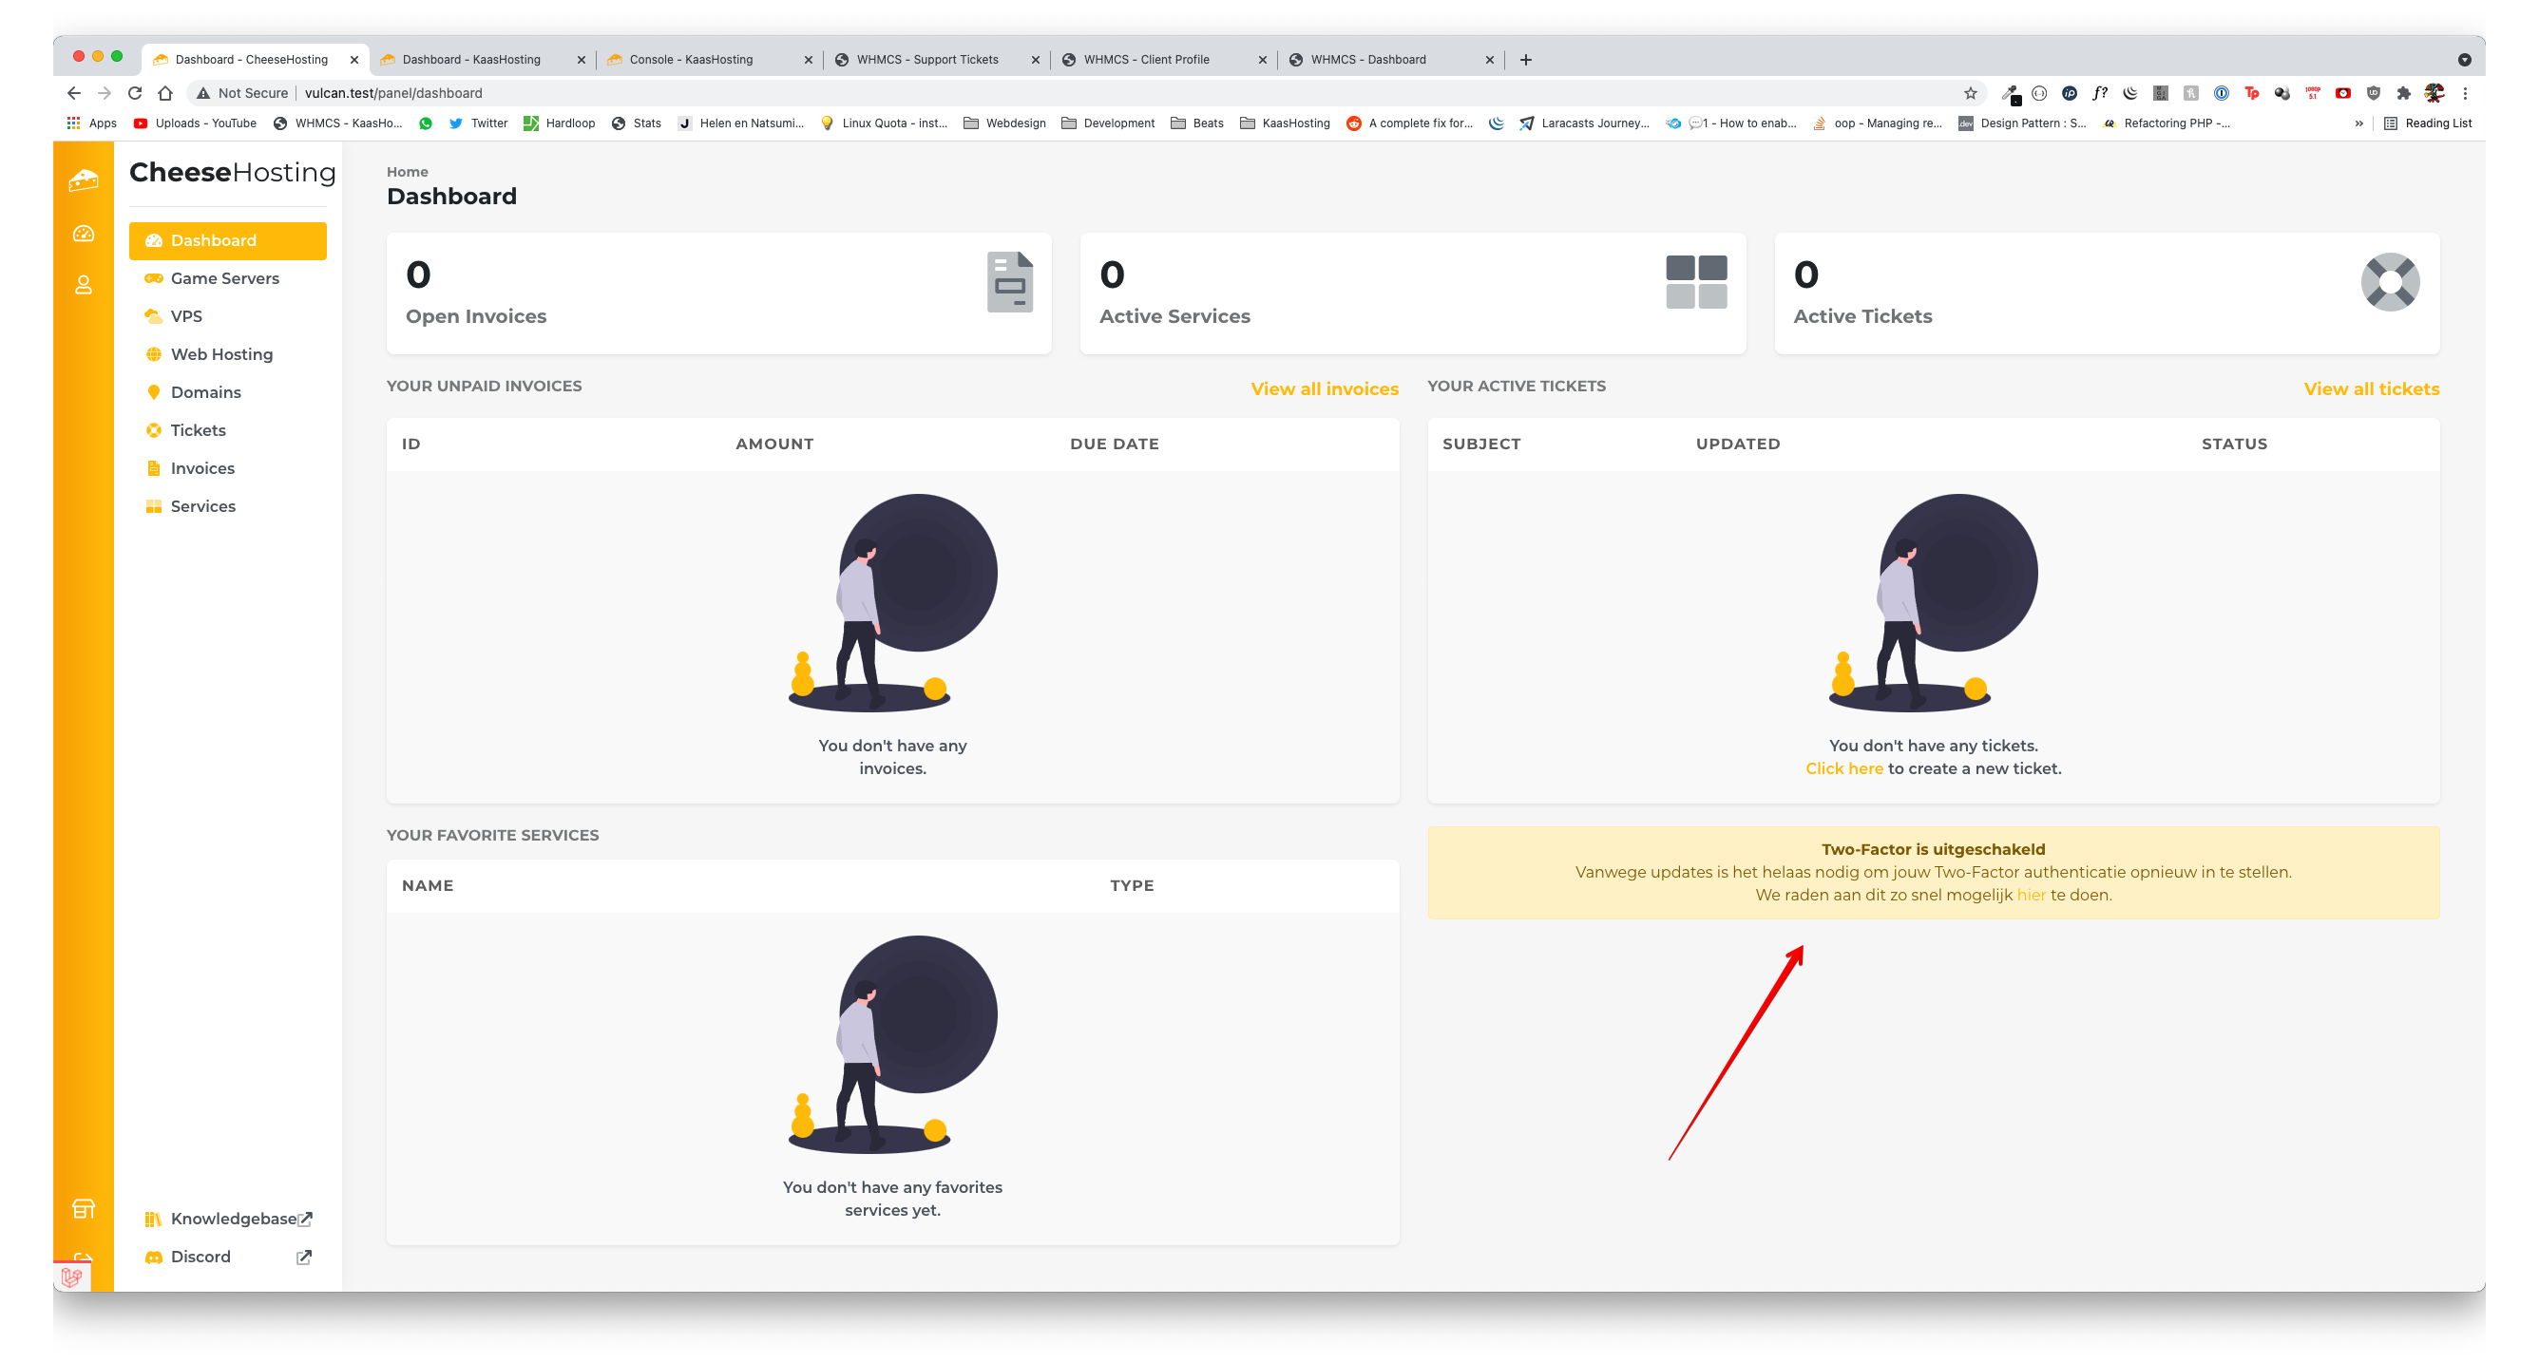Expand hidden bookmarks overflow chevron
This screenshot has width=2539, height=1362.
(2358, 124)
